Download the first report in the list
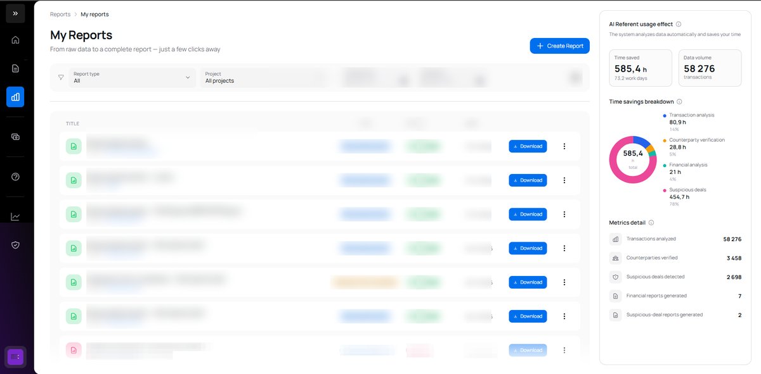The height and width of the screenshot is (374, 761). point(528,146)
